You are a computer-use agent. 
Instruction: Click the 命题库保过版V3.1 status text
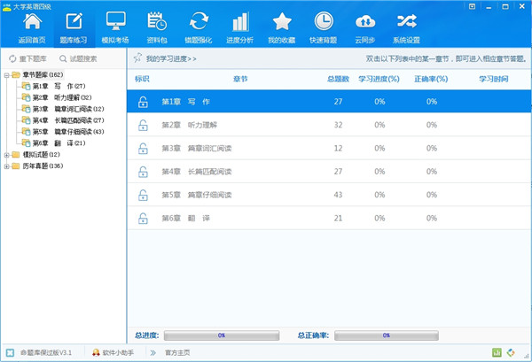pyautogui.click(x=46, y=353)
